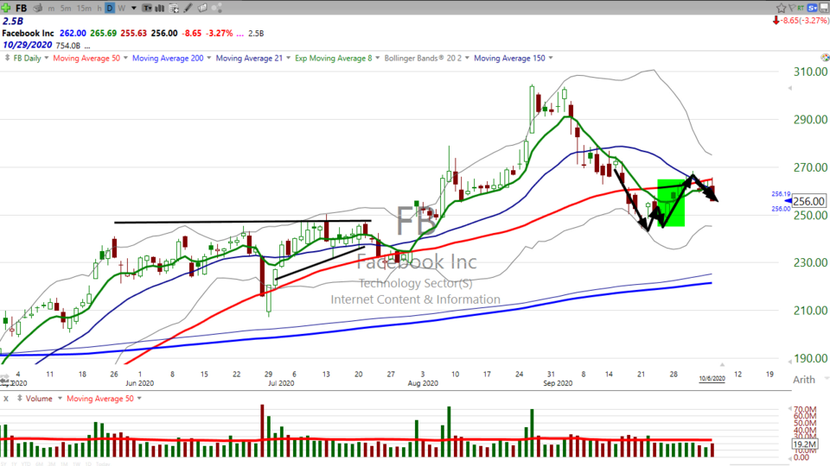
Task: Switch to the 5m time frame
Action: click(x=66, y=9)
